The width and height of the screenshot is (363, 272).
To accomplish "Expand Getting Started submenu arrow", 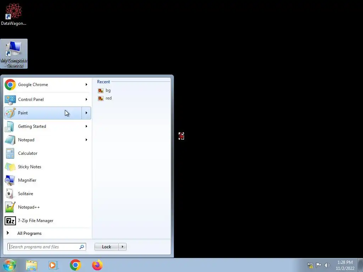I will coord(86,126).
